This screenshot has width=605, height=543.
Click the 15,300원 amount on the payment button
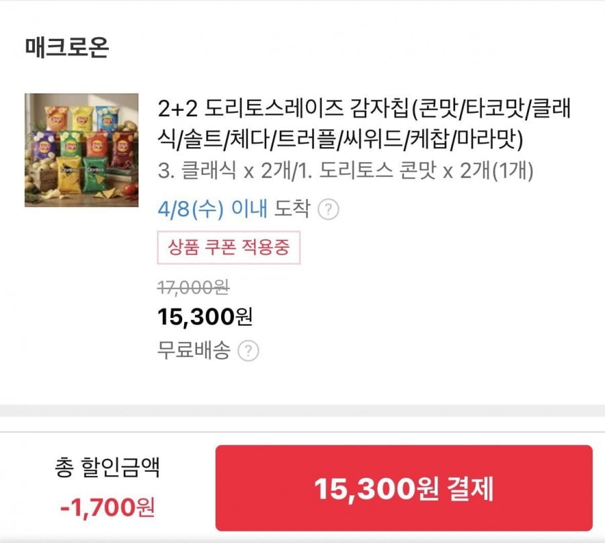372,489
